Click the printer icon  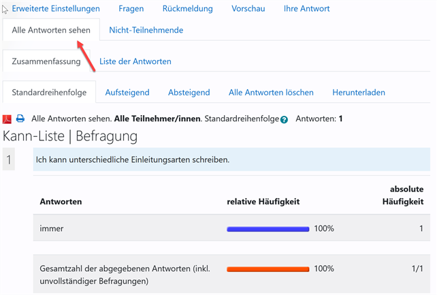[20, 119]
